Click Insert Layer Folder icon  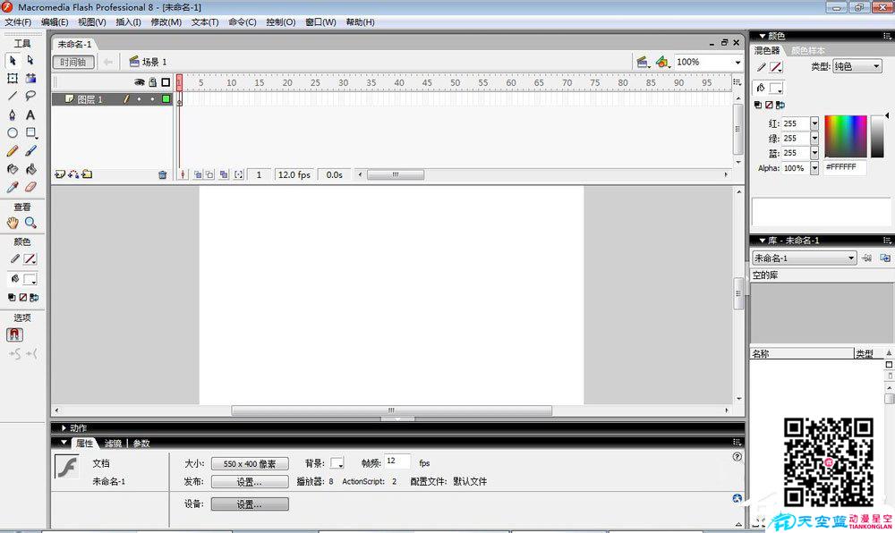tap(87, 174)
